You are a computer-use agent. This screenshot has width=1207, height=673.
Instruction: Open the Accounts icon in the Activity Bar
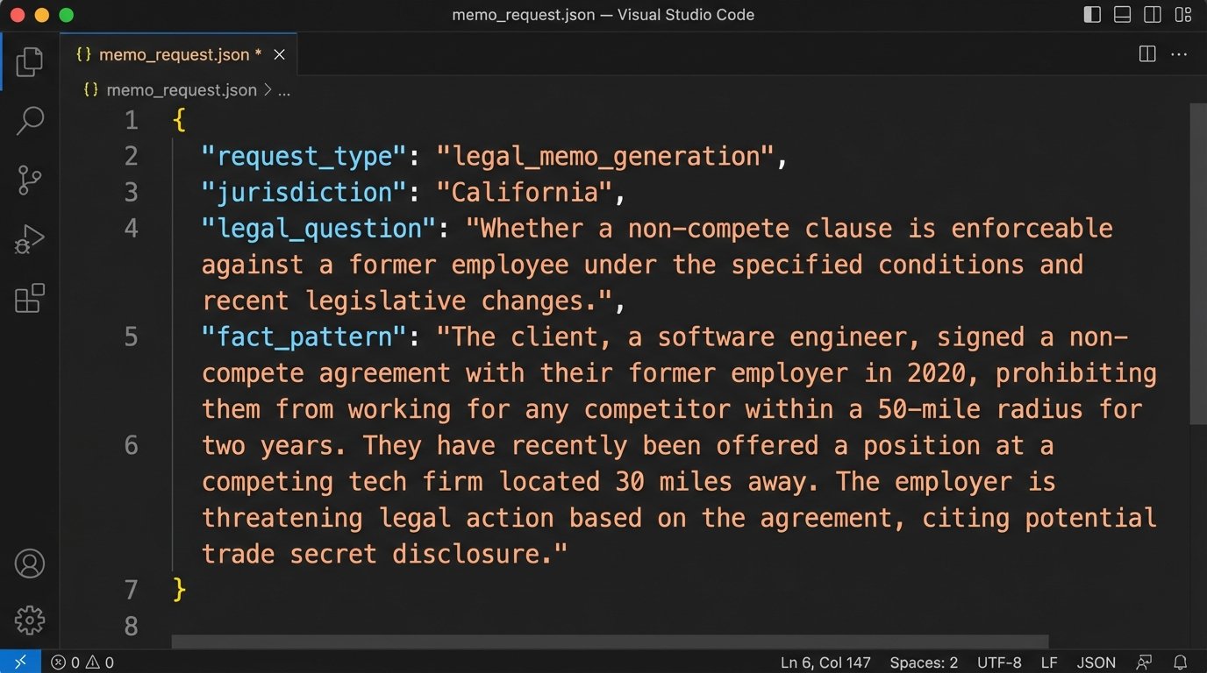(29, 563)
